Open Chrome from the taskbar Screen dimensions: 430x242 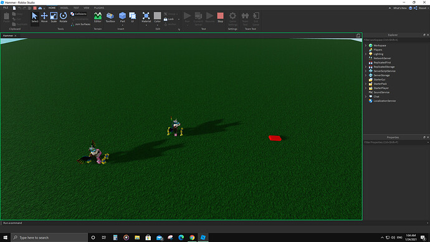[x=192, y=238]
